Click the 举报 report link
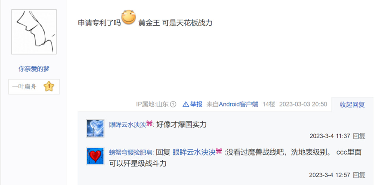Screen dimensions: 378x185 (x=196, y=104)
